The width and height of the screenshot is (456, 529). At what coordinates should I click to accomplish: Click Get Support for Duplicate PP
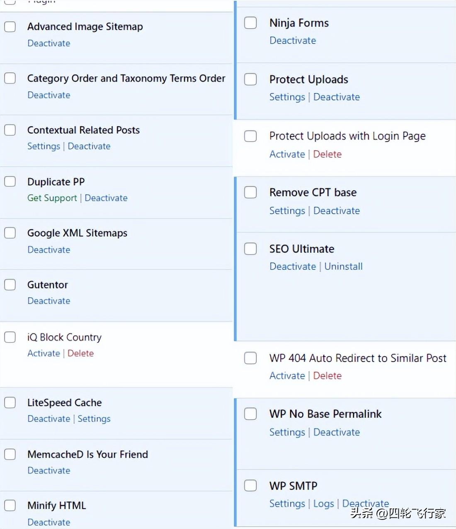pyautogui.click(x=52, y=198)
